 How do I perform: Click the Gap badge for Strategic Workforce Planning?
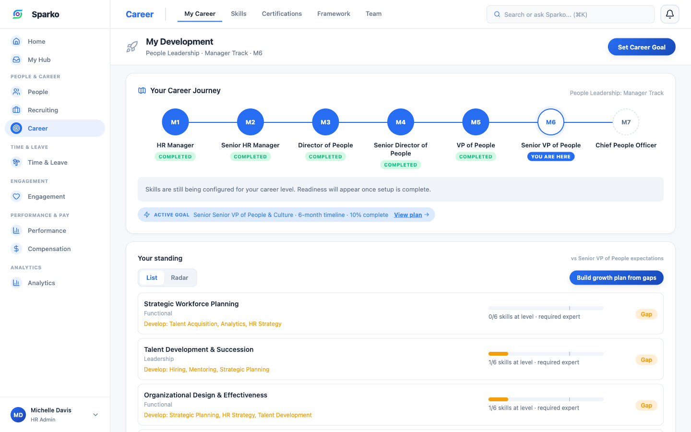646,314
